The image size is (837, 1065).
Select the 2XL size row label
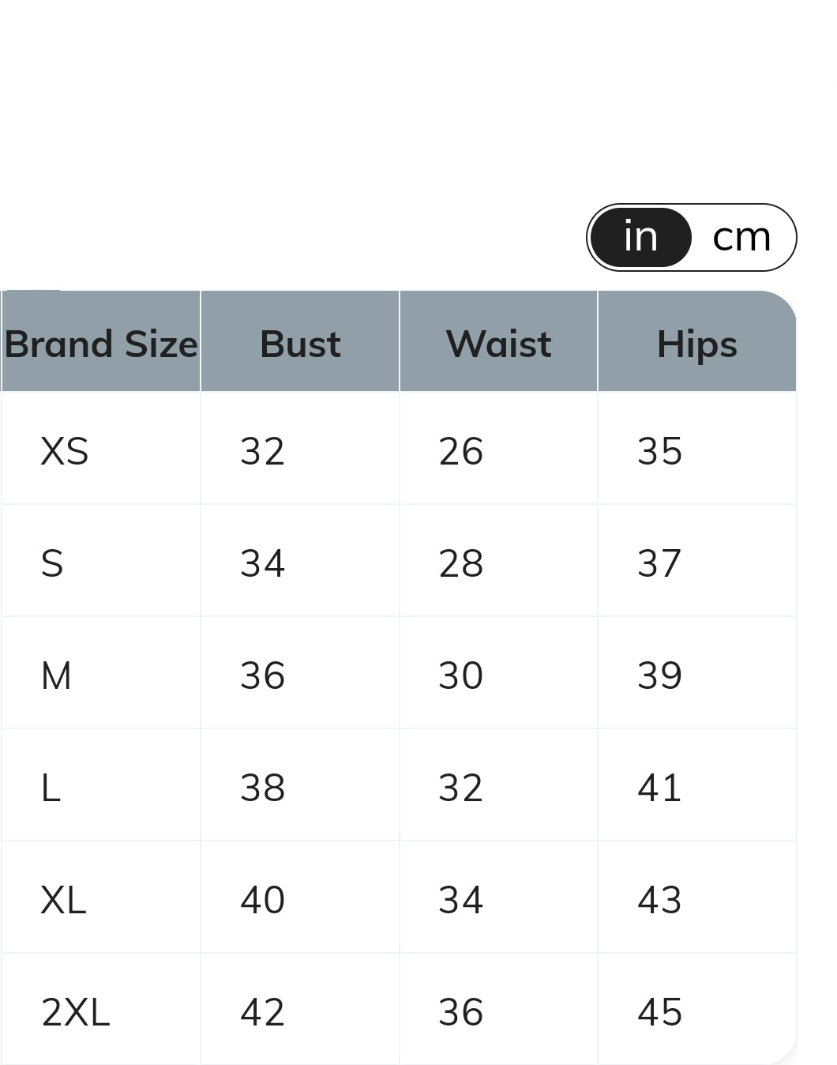pyautogui.click(x=76, y=1012)
